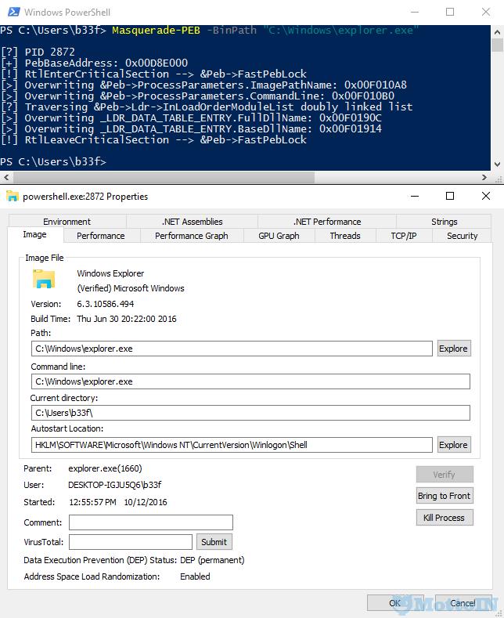Close the powershell.exe Properties window
This screenshot has height=618, width=504.
click(486, 196)
